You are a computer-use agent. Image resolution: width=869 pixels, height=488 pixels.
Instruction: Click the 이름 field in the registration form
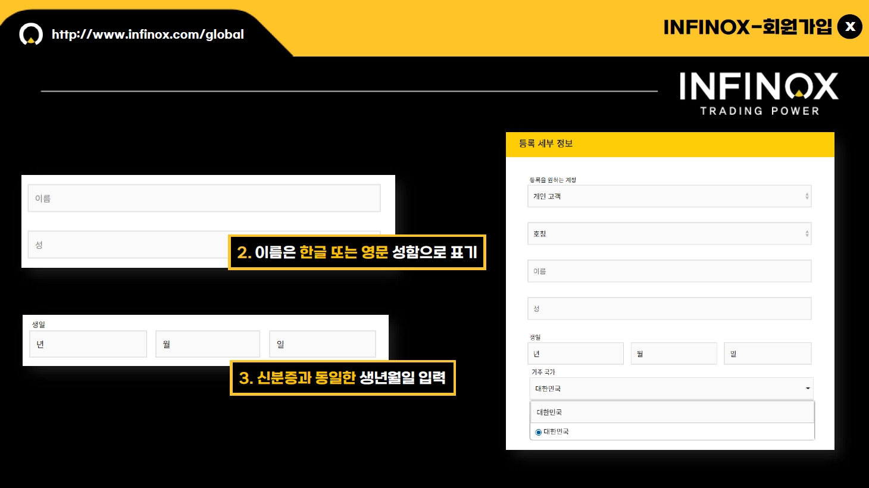(670, 271)
